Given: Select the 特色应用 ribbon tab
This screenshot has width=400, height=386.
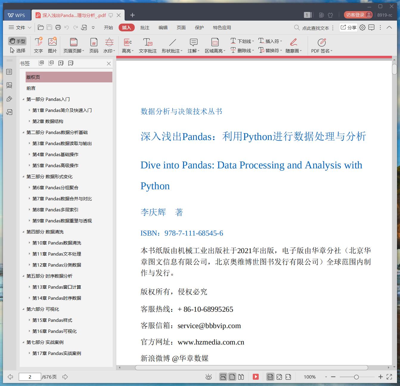Looking at the screenshot, I should 222,27.
